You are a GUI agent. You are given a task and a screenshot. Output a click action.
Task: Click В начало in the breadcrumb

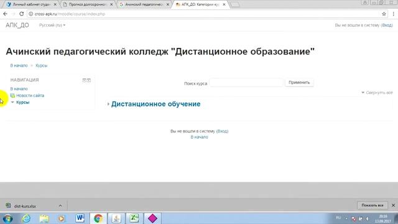(19, 65)
